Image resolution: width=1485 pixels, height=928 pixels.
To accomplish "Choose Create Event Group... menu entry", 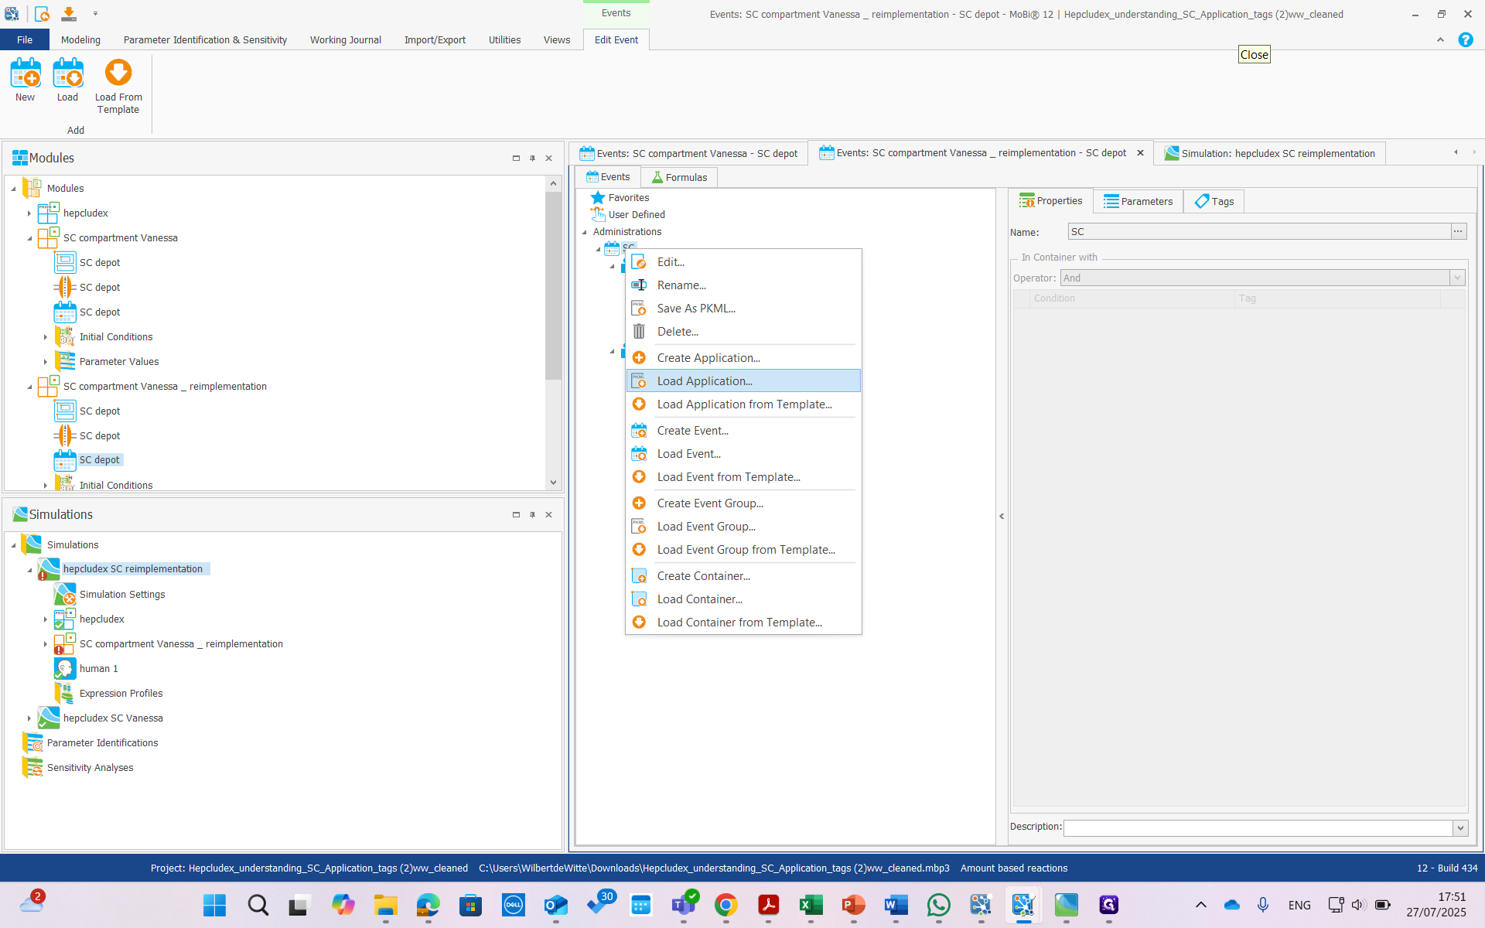I will coord(710,503).
